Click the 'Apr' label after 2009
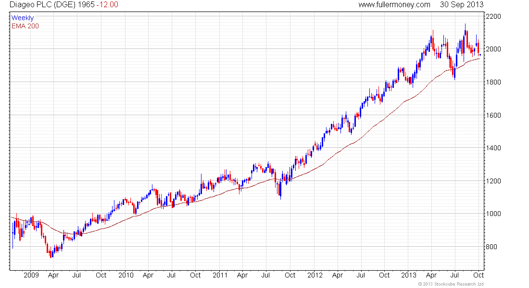This screenshot has height=288, width=529. (x=53, y=276)
